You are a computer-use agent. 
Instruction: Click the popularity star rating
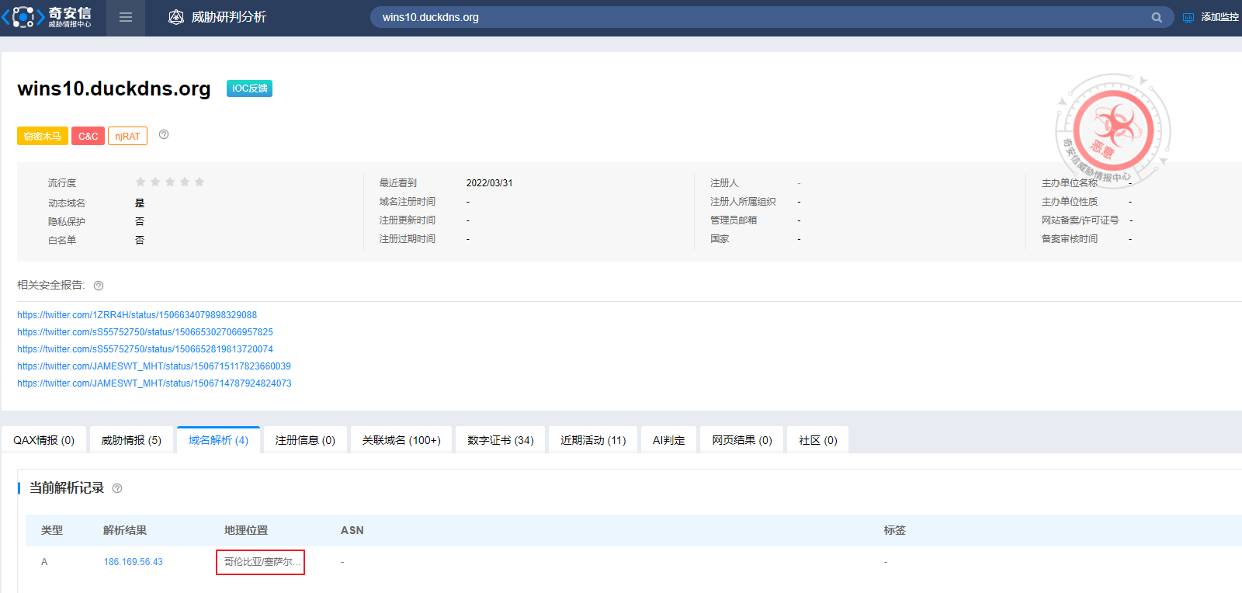[169, 182]
